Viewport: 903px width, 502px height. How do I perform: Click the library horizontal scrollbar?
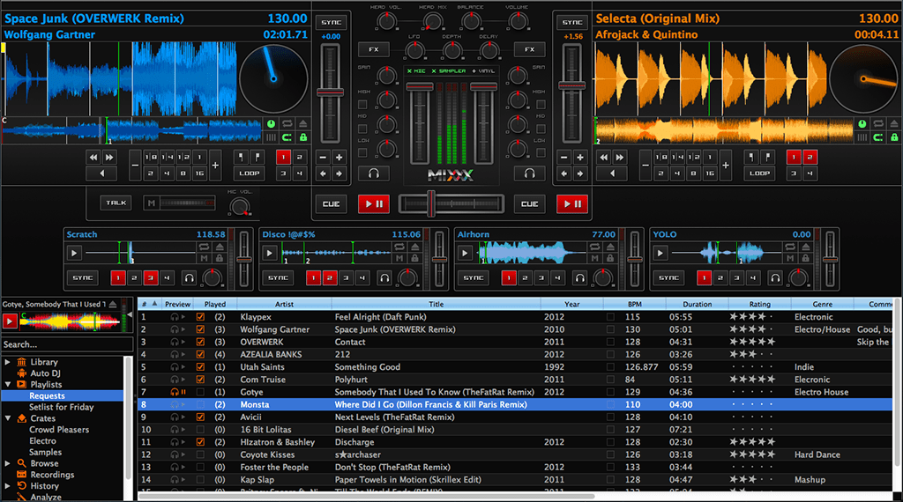(x=367, y=496)
